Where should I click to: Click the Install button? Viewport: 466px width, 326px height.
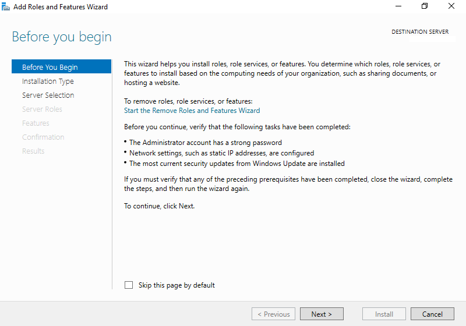[x=384, y=314]
